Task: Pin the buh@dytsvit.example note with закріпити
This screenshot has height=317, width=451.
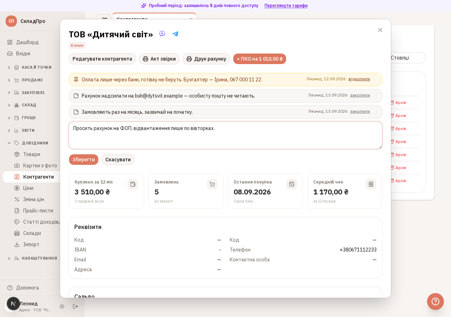Action: [360, 95]
